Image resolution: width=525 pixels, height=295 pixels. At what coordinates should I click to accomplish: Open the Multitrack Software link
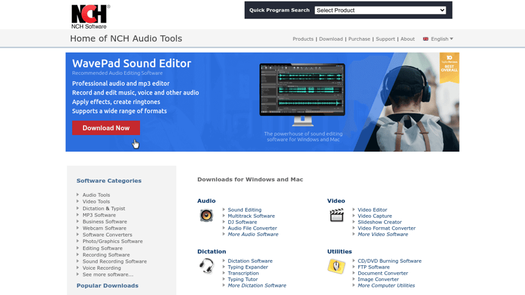pyautogui.click(x=251, y=216)
